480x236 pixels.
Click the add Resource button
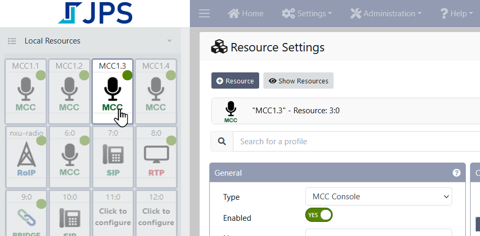coord(235,81)
